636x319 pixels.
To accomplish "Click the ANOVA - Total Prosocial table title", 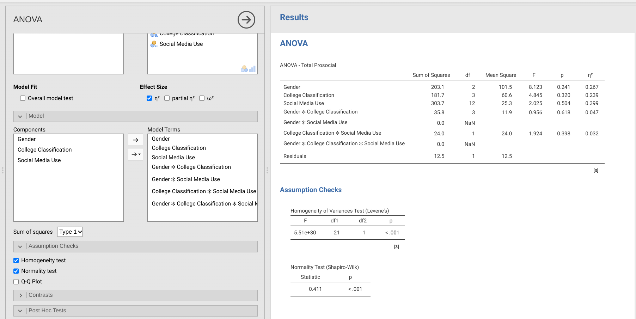I will click(x=308, y=65).
